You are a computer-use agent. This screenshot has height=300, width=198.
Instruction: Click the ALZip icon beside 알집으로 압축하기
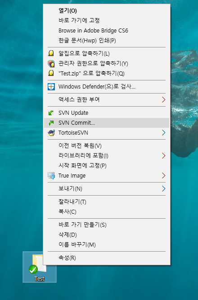click(51, 53)
